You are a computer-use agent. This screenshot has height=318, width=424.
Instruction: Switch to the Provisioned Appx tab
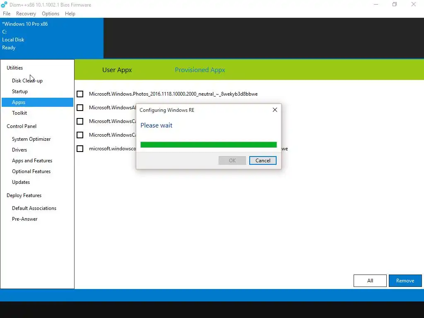click(200, 70)
